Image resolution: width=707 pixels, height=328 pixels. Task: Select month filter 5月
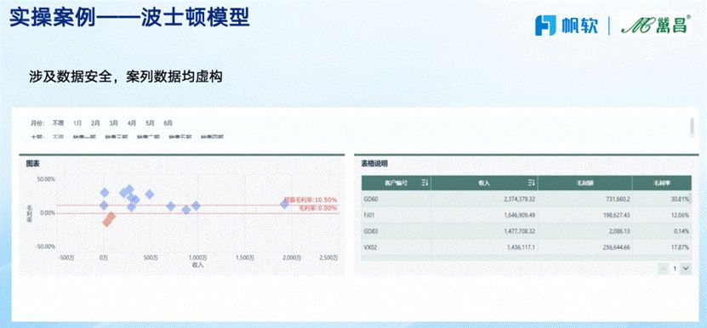(x=150, y=122)
